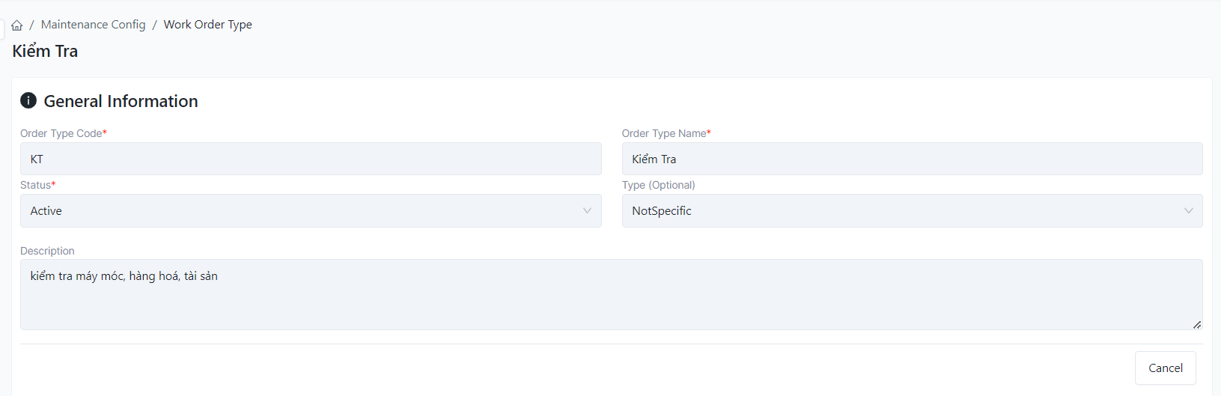Screen dimensions: 1221x396
Task: Click the Description label
Action: coord(47,251)
